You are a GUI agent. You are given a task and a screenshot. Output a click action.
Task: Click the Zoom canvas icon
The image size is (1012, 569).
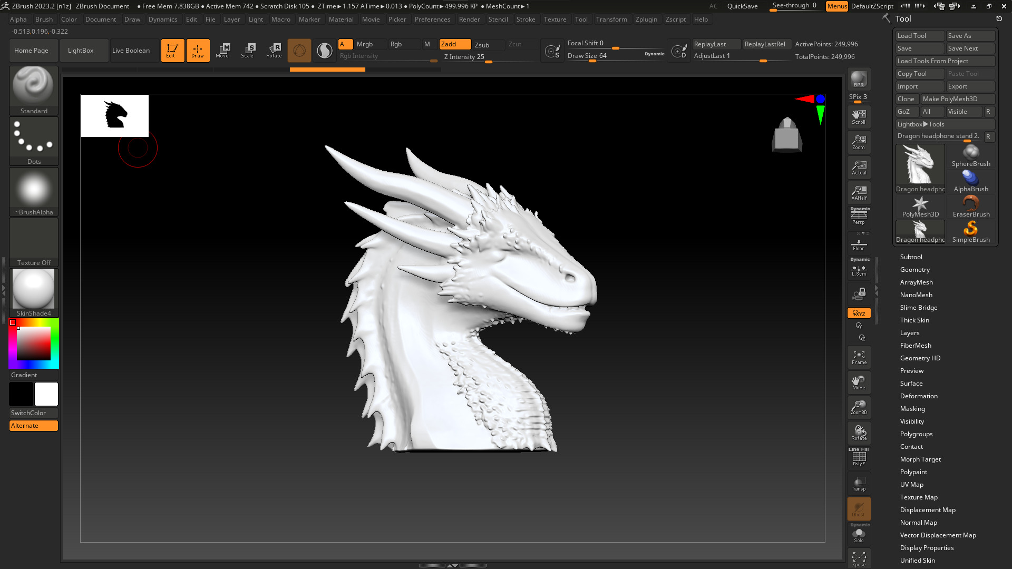click(x=859, y=142)
